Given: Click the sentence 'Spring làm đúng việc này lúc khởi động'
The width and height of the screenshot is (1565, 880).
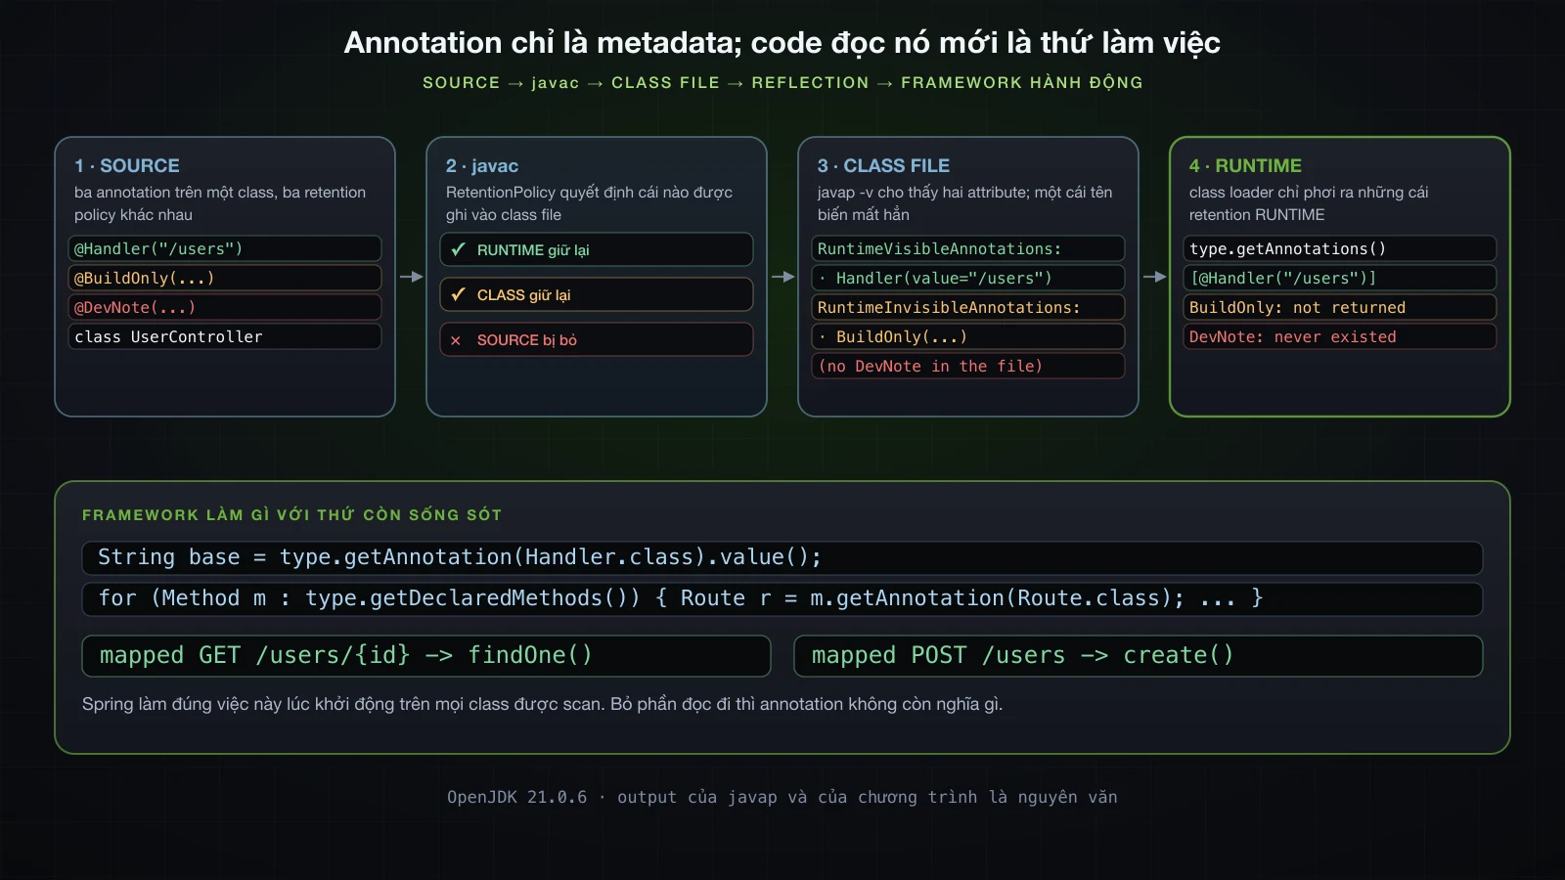Looking at the screenshot, I should (x=542, y=704).
